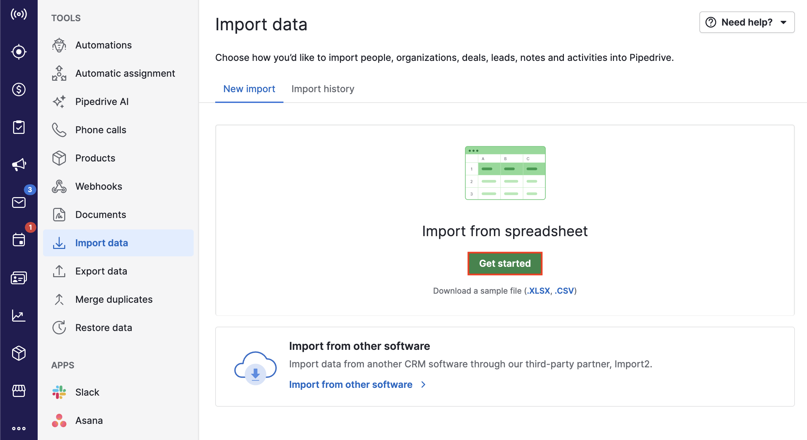Open the Mail inbox with 3 notifications
Viewport: 807px width, 440px height.
[19, 202]
